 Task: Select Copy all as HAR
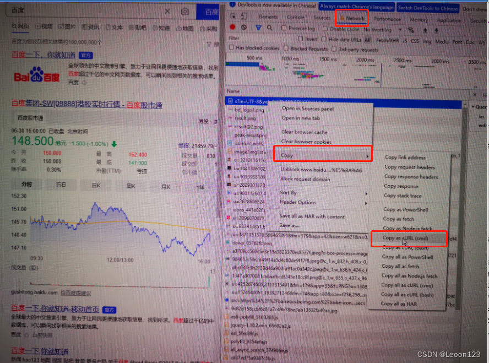(399, 304)
